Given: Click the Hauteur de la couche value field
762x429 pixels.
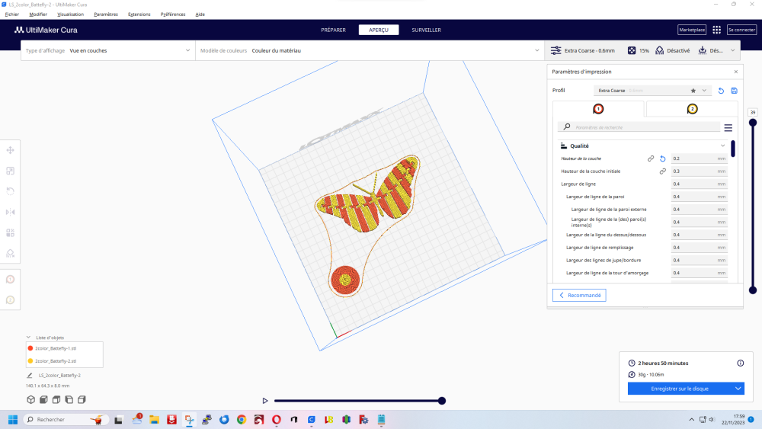Looking at the screenshot, I should (699, 158).
